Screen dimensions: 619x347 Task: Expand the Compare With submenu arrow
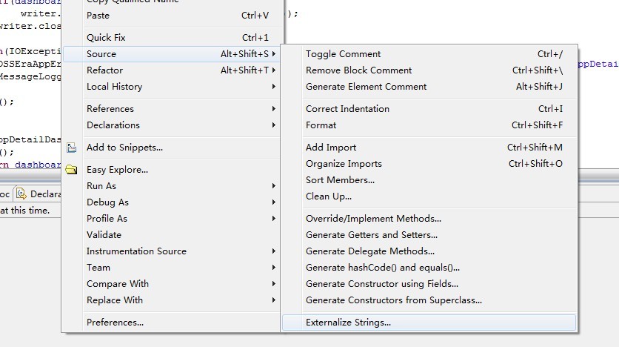(x=274, y=284)
